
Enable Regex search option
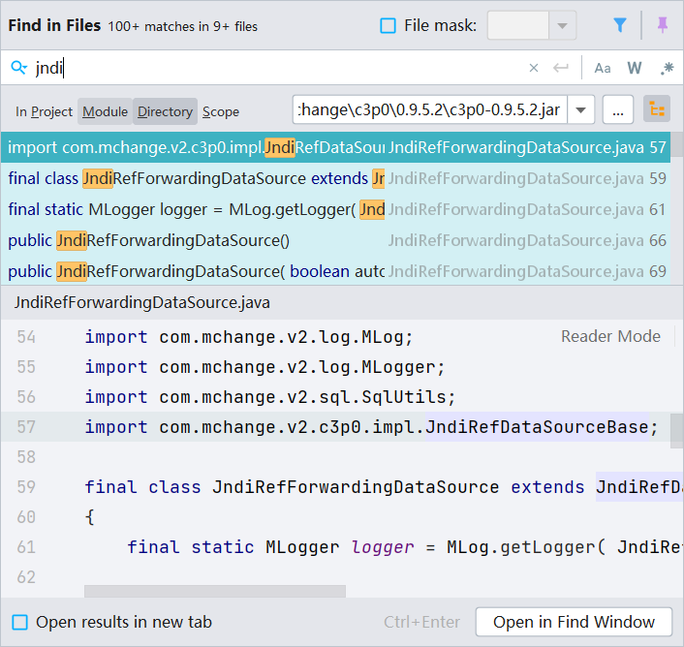click(x=667, y=68)
